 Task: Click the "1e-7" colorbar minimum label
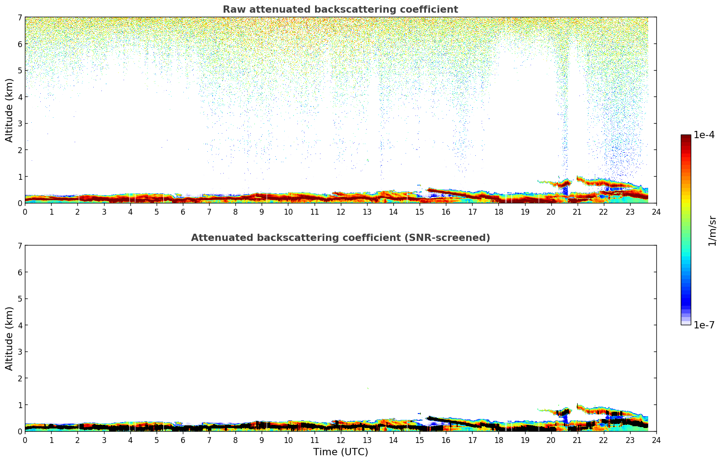pos(704,325)
